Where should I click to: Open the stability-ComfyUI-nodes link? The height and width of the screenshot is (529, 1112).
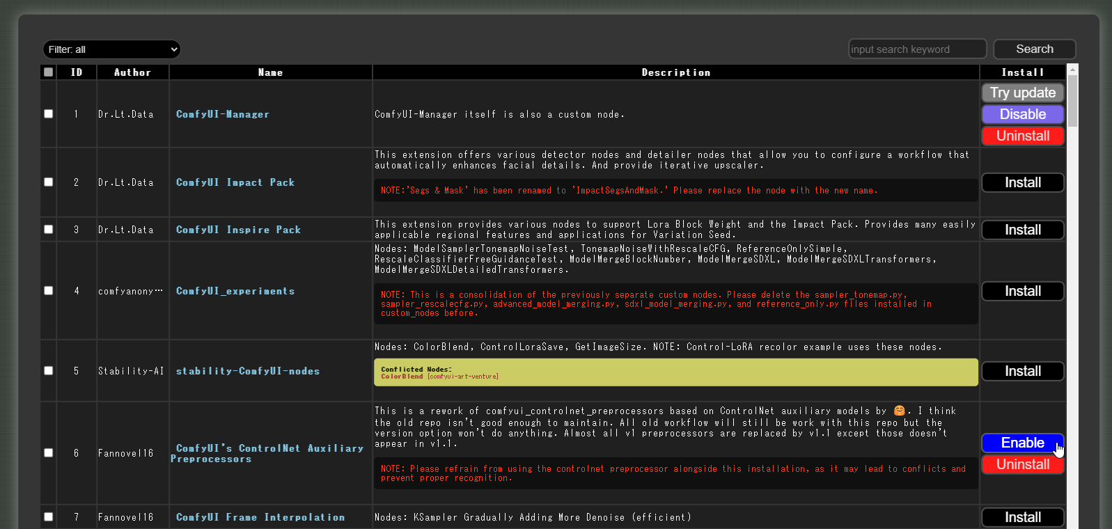pos(248,371)
